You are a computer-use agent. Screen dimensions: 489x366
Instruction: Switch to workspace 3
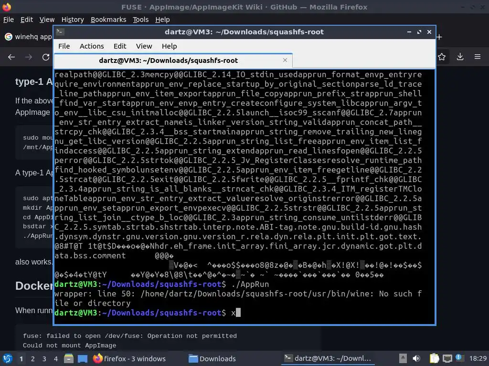tap(44, 359)
